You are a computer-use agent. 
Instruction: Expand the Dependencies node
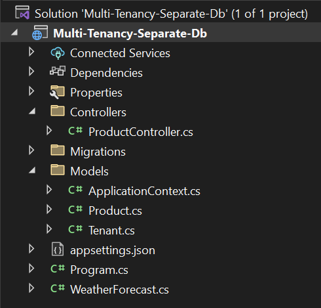[x=31, y=72]
